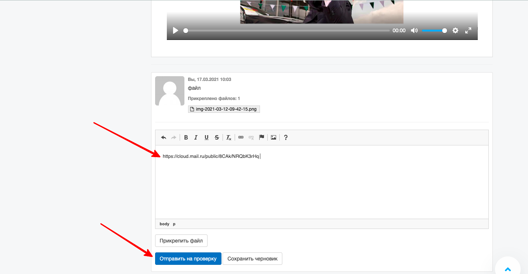Viewport: 528px width, 274px height.
Task: Open editor help question mark
Action: (x=286, y=137)
